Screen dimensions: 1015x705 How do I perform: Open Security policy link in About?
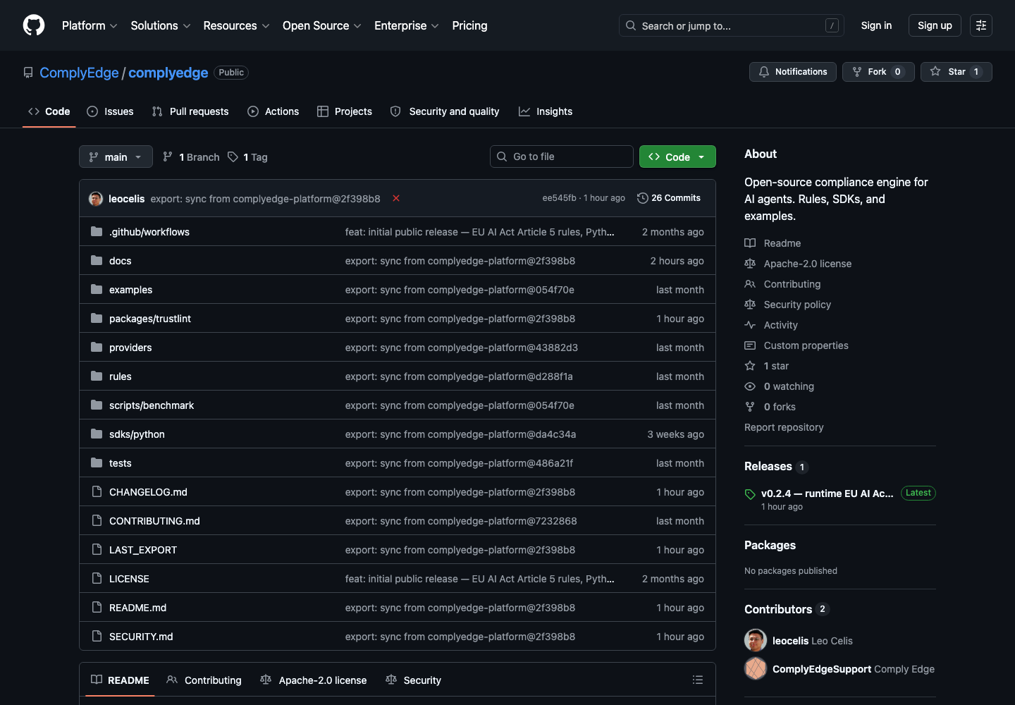coord(788,305)
